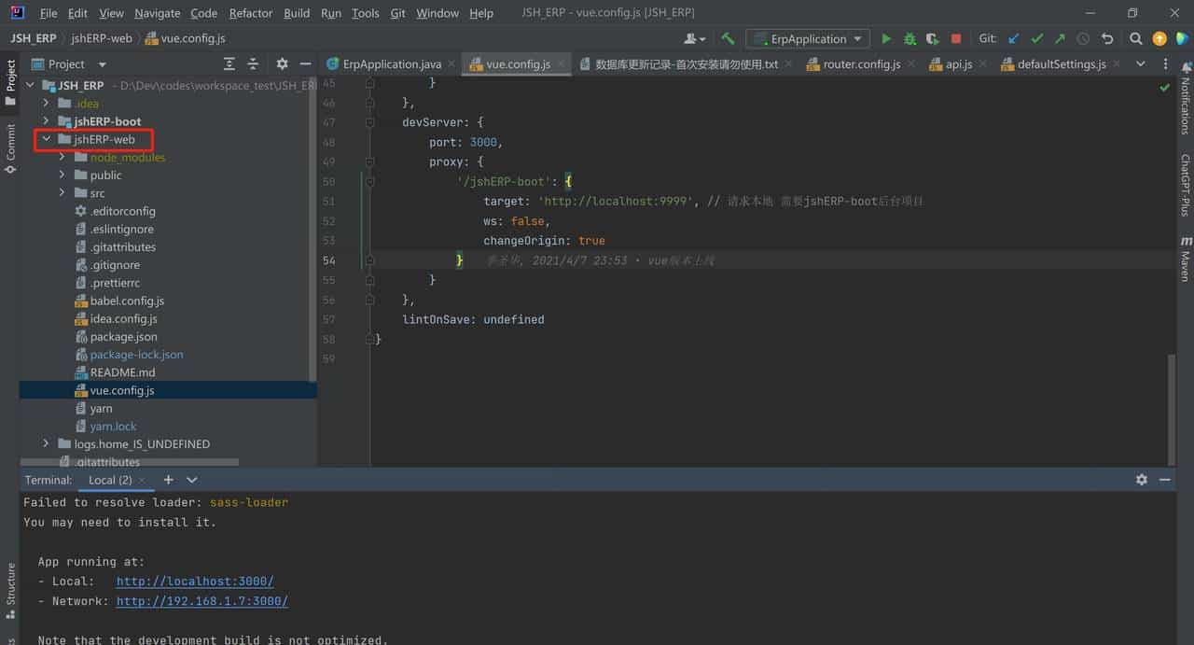Run ErpApplication with the green play button
The width and height of the screenshot is (1194, 645).
(886, 39)
